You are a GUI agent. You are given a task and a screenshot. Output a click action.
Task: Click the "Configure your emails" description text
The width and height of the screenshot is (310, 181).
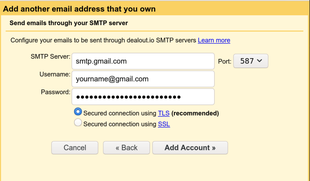tap(103, 40)
